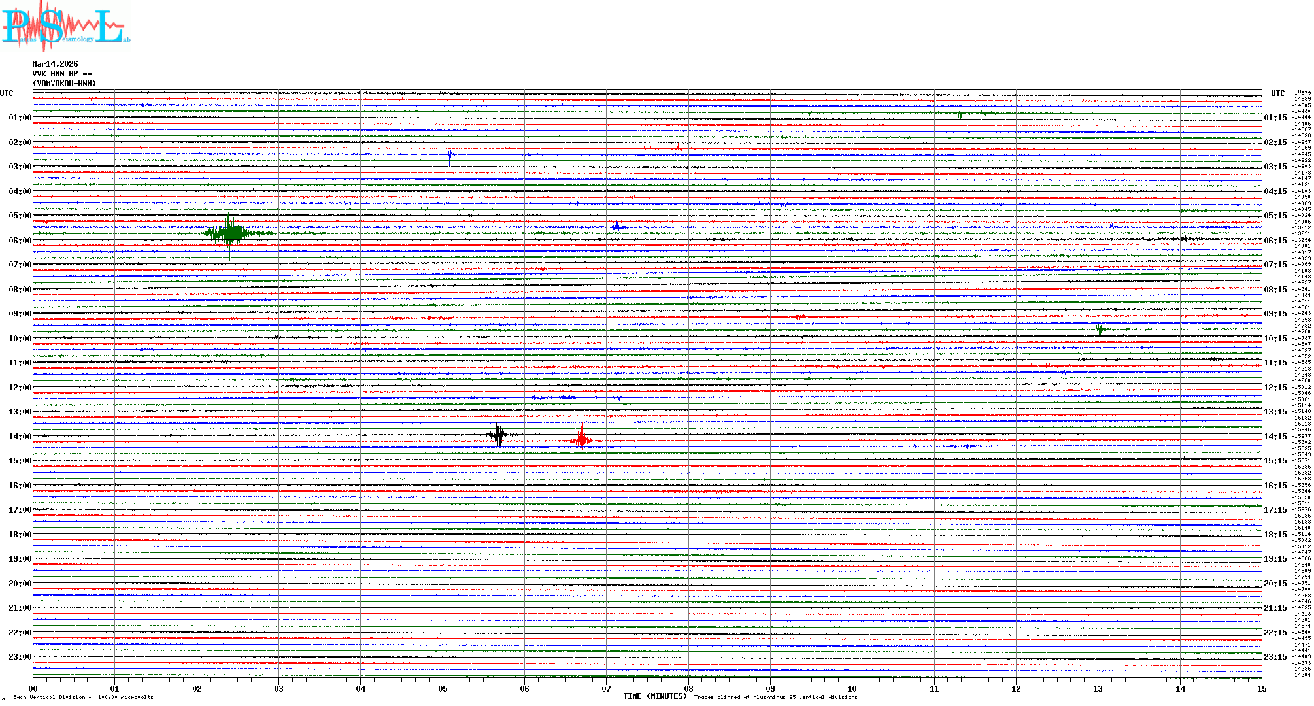Click the 09:15 time label on right

[1275, 314]
